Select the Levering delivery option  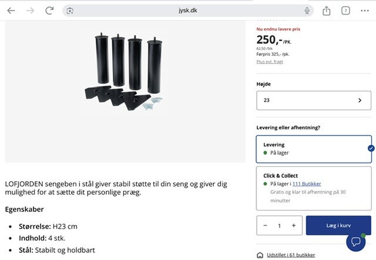pyautogui.click(x=314, y=149)
